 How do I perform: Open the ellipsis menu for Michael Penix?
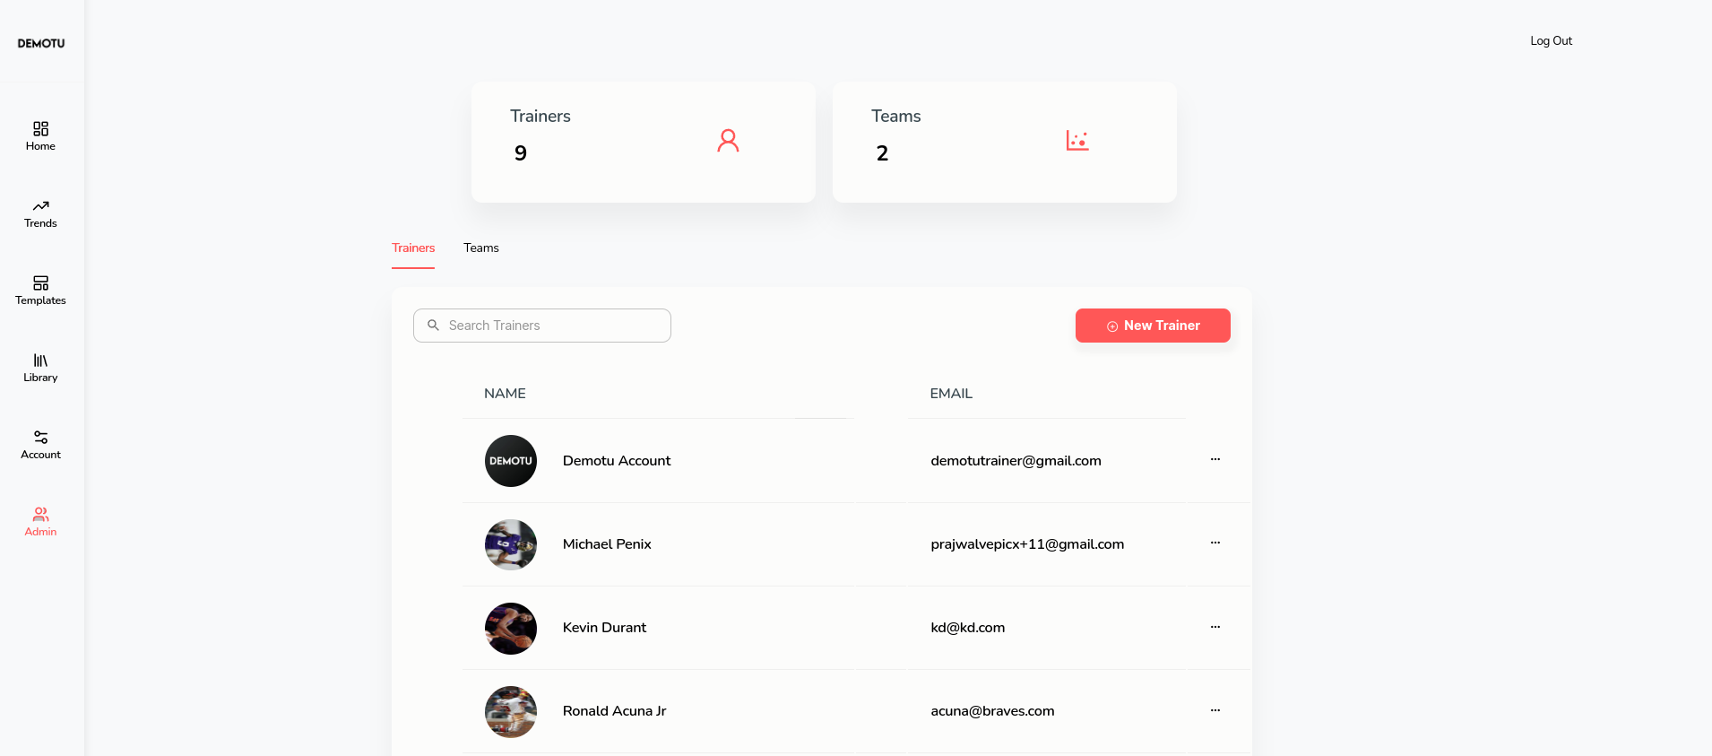click(x=1215, y=543)
